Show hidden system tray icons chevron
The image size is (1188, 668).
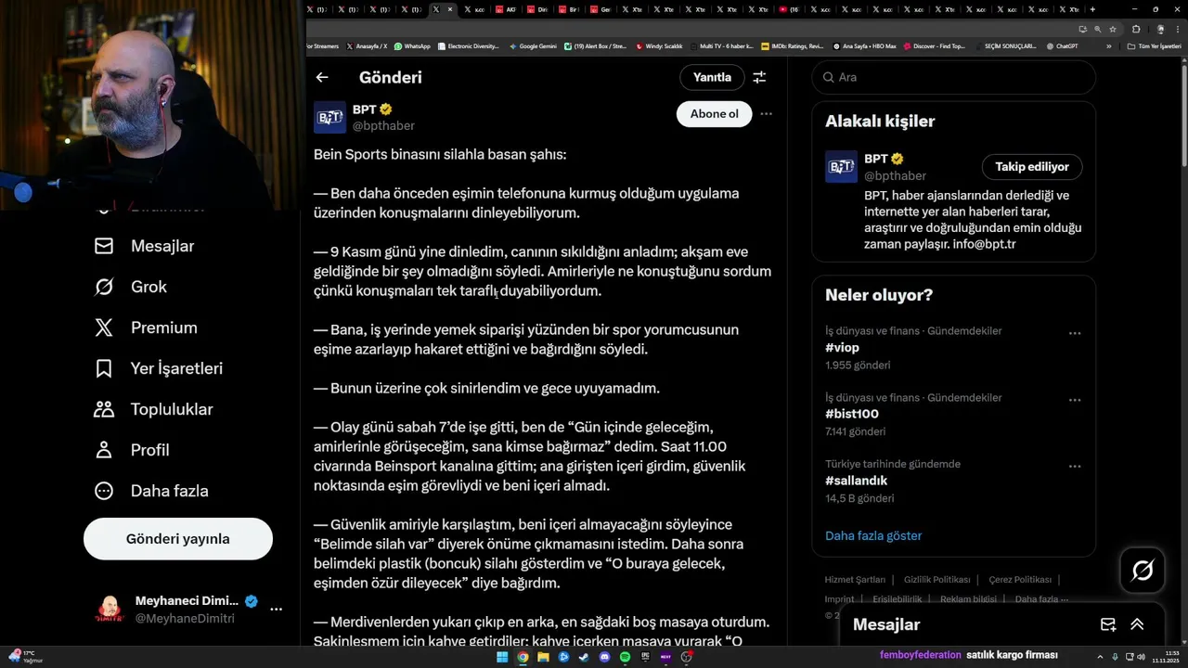tap(1100, 657)
